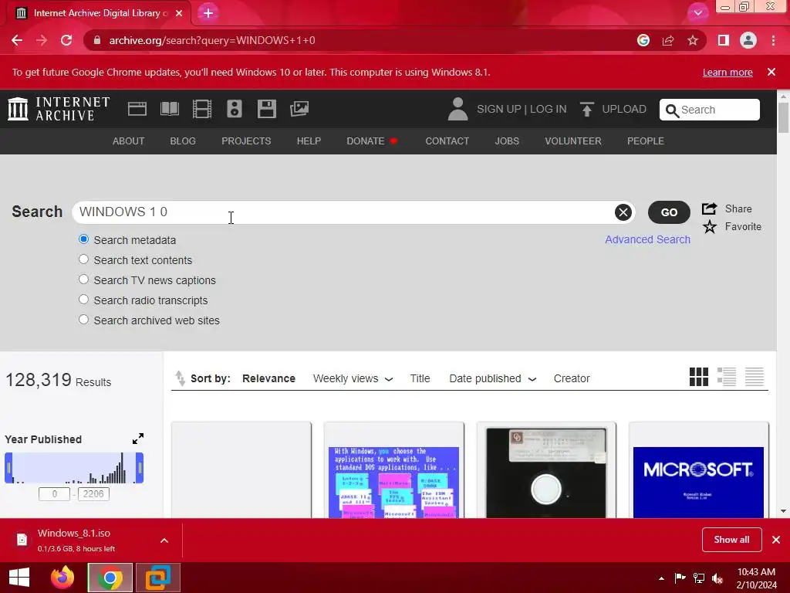Open the Video film-strip icon
This screenshot has height=593, width=790.
(202, 109)
